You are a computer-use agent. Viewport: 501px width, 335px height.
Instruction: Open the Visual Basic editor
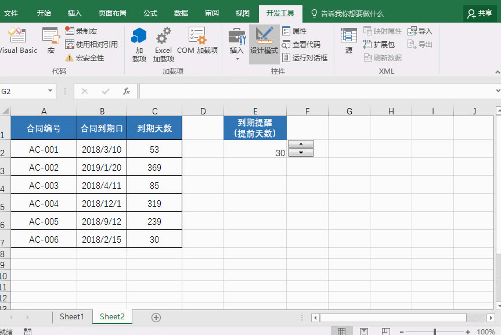point(17,40)
